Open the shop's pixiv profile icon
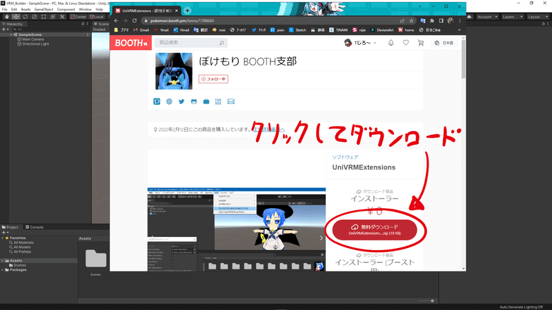Screen dimensions: 552x310 (157, 101)
